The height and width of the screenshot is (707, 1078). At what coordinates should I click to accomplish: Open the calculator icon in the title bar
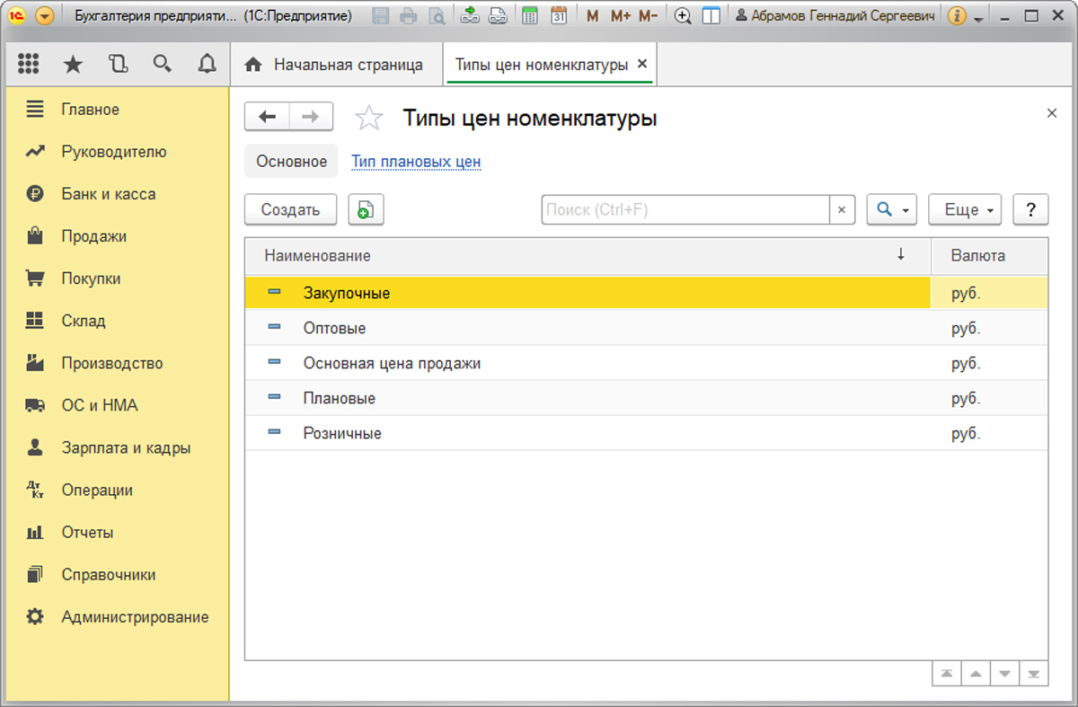coord(530,15)
